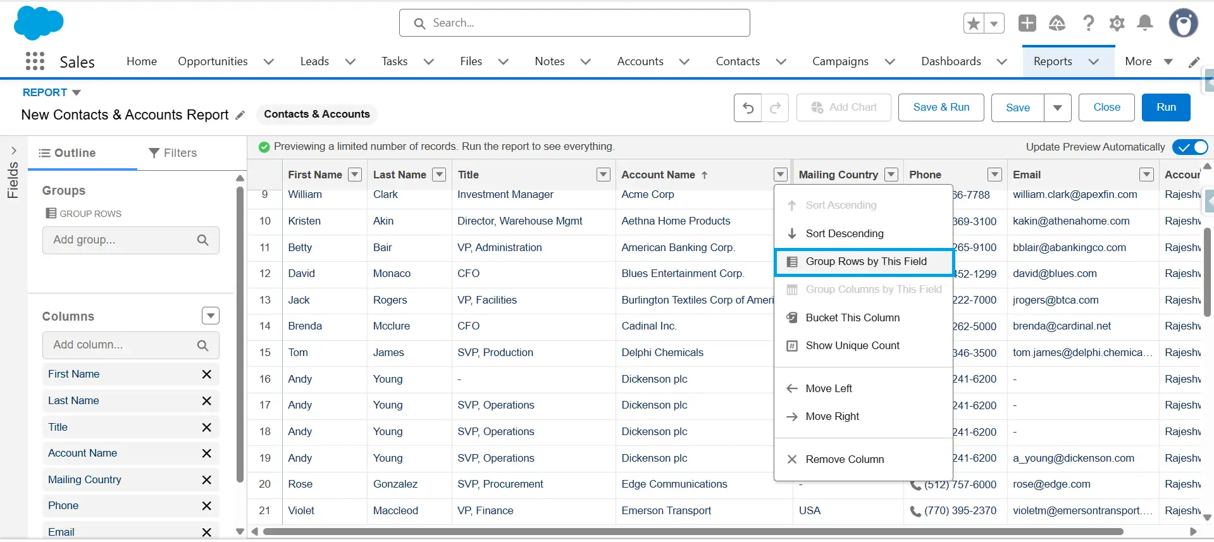Remove Title column from Columns list

pyautogui.click(x=206, y=428)
